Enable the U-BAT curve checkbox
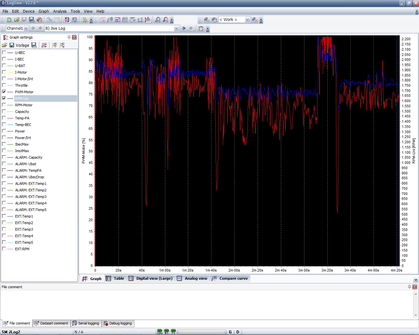 point(4,66)
